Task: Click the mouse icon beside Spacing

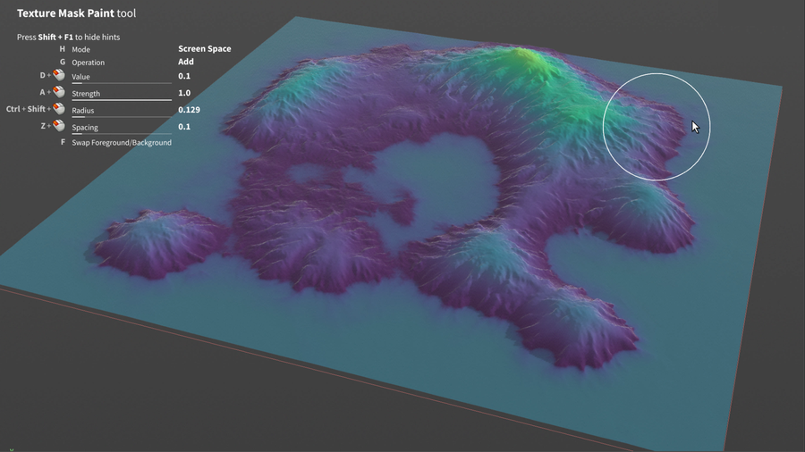Action: pyautogui.click(x=59, y=126)
